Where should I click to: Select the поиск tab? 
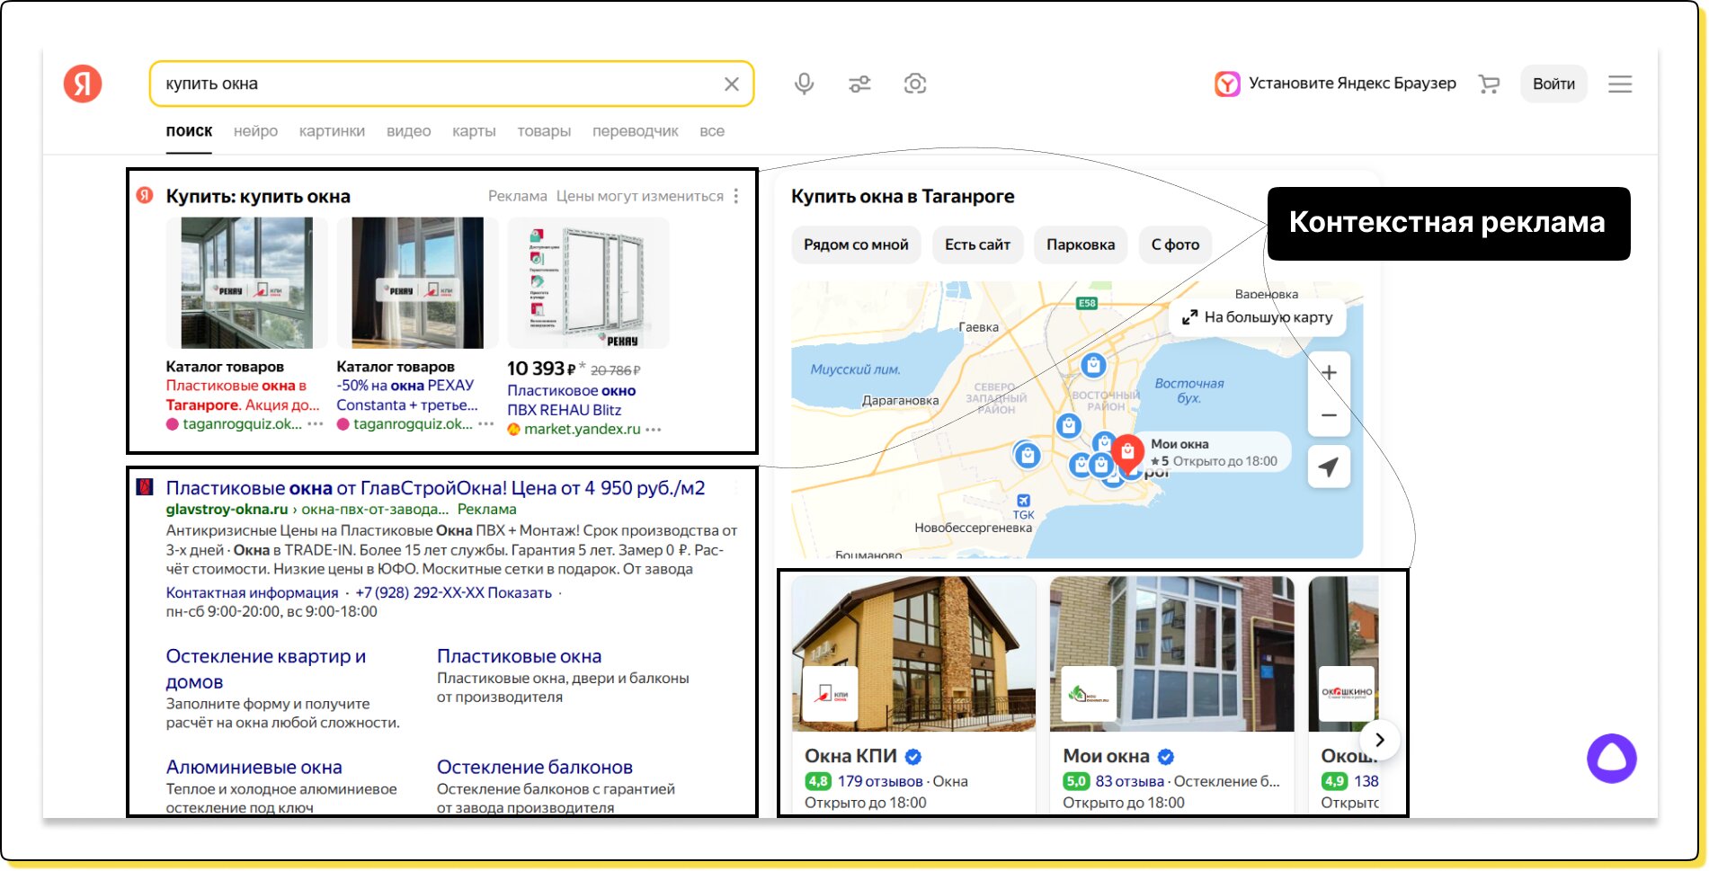[189, 131]
